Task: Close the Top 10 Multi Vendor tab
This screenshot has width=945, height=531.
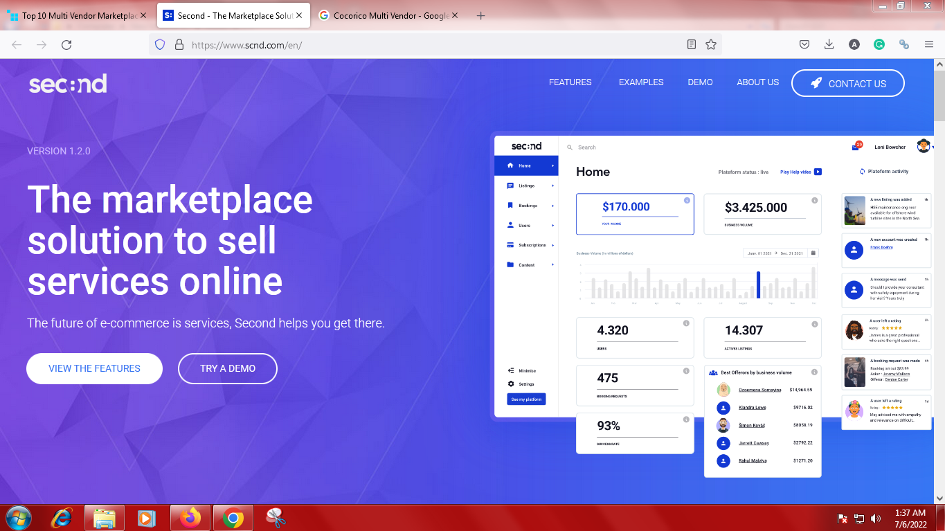Action: 143,15
